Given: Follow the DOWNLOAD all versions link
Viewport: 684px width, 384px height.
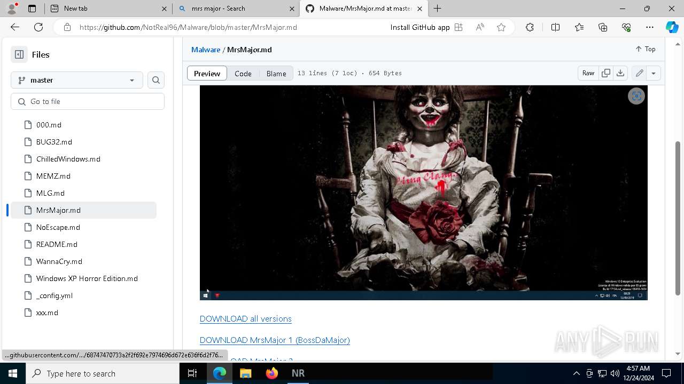Looking at the screenshot, I should (246, 319).
